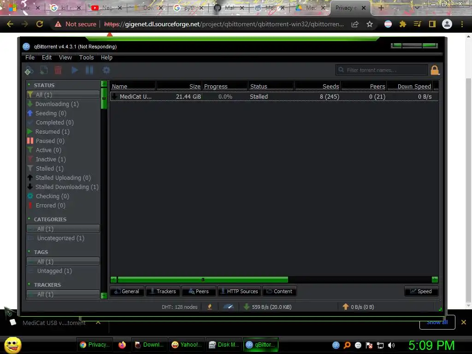Image resolution: width=472 pixels, height=354 pixels.
Task: Filter by Seeding (0) status
Action: coord(63,113)
